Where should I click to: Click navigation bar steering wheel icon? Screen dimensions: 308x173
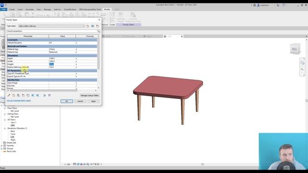pos(302,63)
